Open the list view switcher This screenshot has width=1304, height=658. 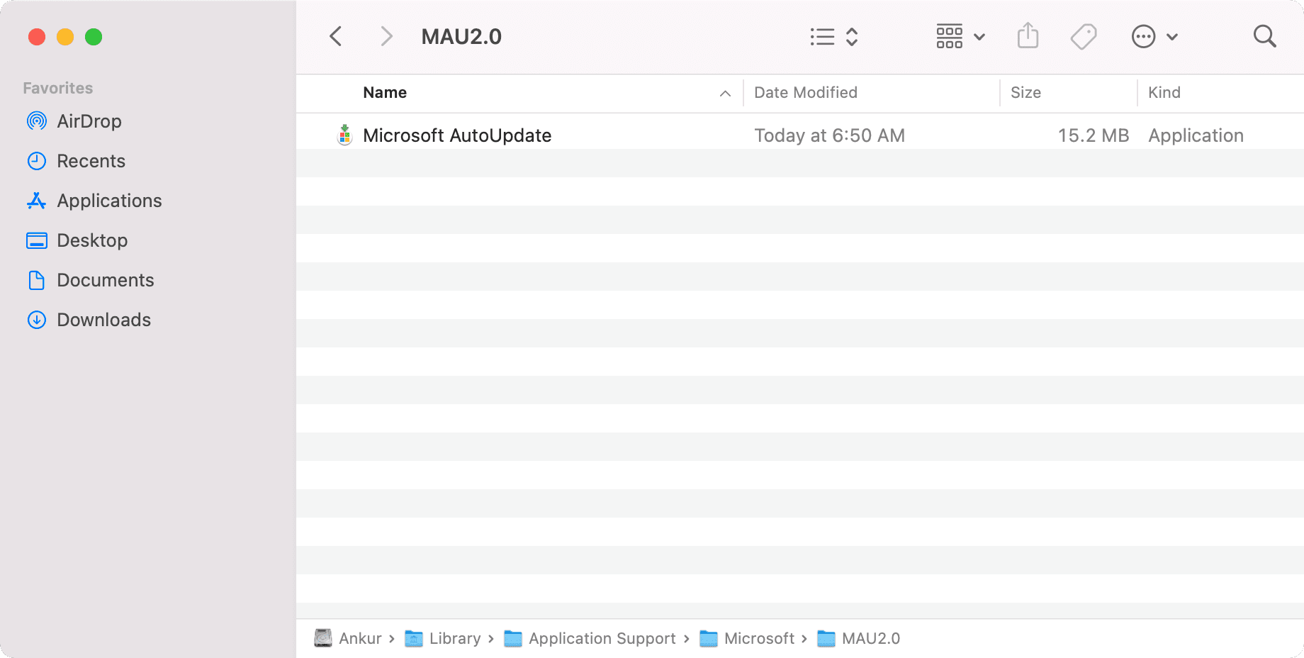(835, 36)
